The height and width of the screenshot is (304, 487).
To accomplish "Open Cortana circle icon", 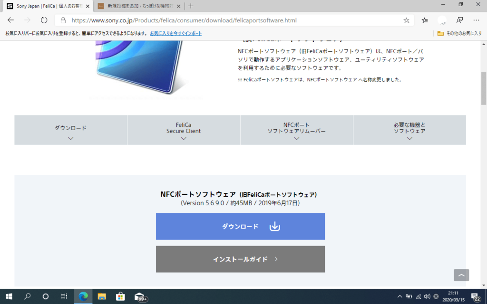I will pos(46,296).
